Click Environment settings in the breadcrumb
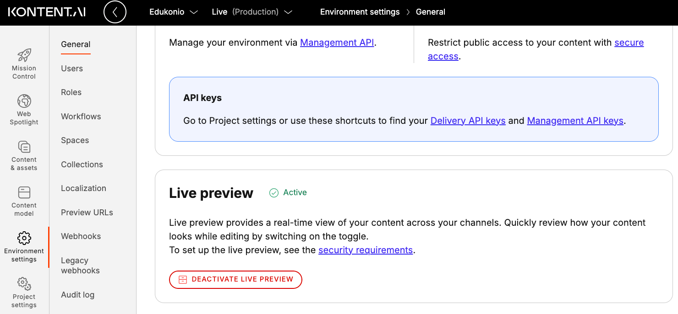 click(360, 12)
